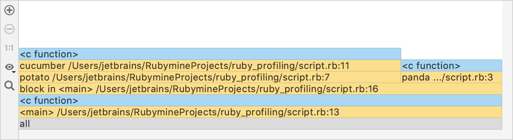The width and height of the screenshot is (513, 140).
Task: Click the empty area above flame graph
Action: coord(260,24)
